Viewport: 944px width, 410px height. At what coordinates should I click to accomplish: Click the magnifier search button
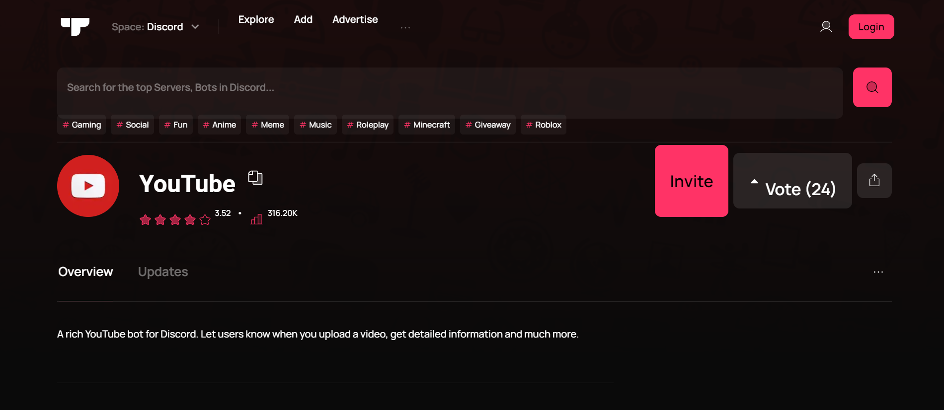pyautogui.click(x=872, y=87)
